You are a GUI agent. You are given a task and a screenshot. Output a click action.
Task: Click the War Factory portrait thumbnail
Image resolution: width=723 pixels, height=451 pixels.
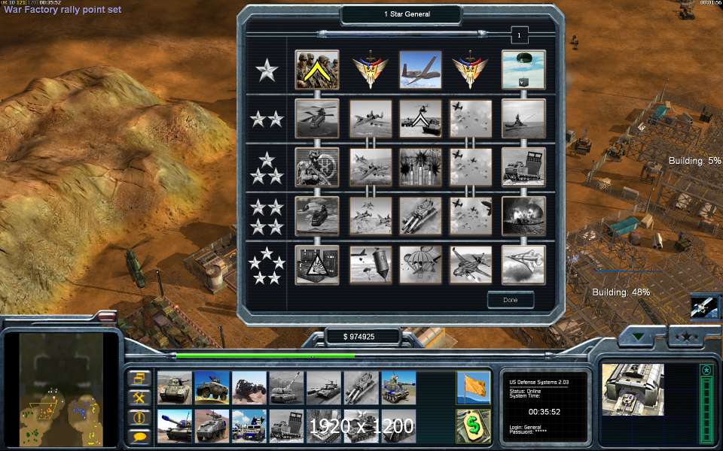tap(633, 389)
